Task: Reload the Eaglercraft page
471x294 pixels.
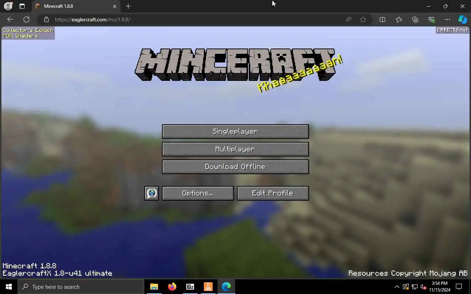Action: 26,19
